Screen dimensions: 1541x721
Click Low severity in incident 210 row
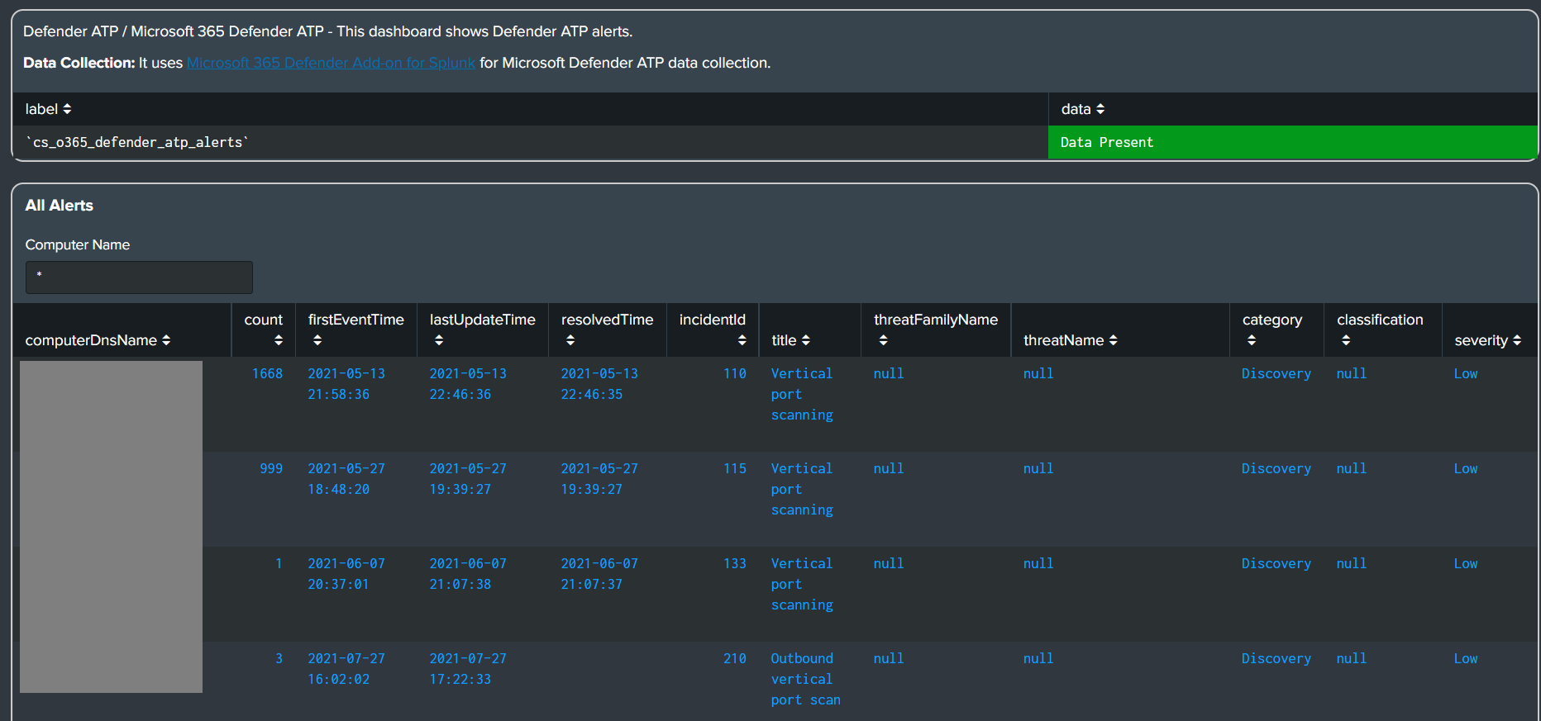(x=1466, y=658)
